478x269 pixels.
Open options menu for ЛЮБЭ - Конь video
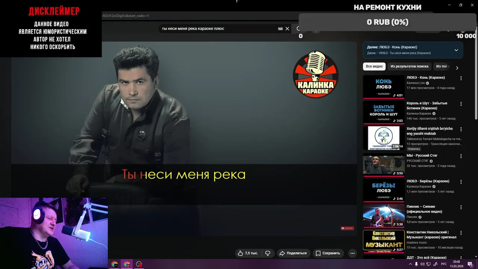coord(461,78)
